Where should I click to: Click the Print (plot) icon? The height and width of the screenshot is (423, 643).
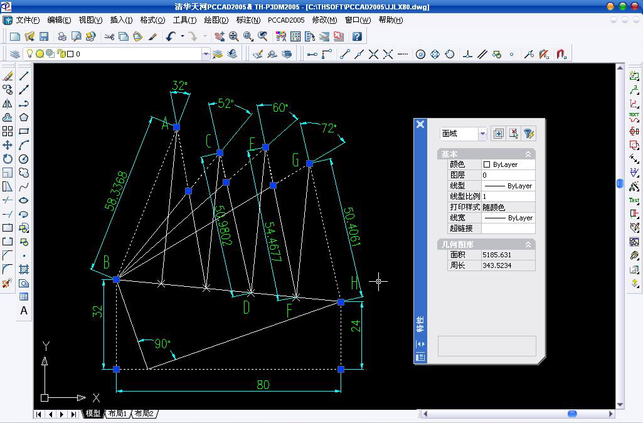[x=62, y=36]
